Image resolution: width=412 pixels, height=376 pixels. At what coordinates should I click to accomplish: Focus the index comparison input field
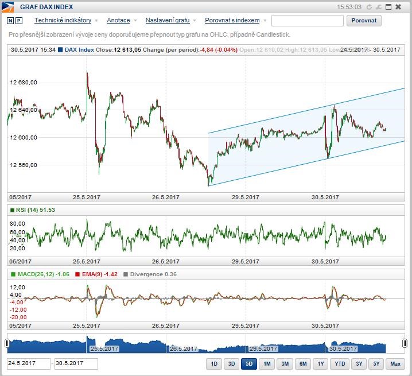pos(307,21)
